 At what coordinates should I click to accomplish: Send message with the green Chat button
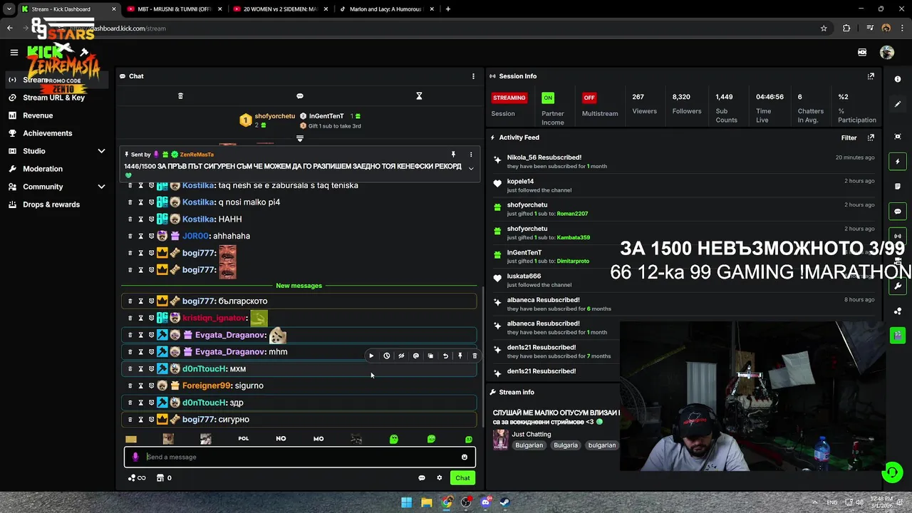[462, 478]
